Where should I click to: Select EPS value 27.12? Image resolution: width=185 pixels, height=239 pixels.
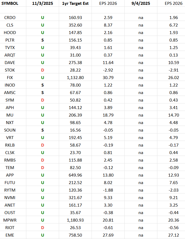tap(173, 235)
